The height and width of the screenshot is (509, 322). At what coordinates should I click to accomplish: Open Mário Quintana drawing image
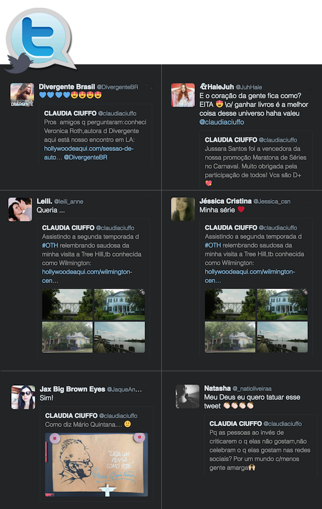96,465
